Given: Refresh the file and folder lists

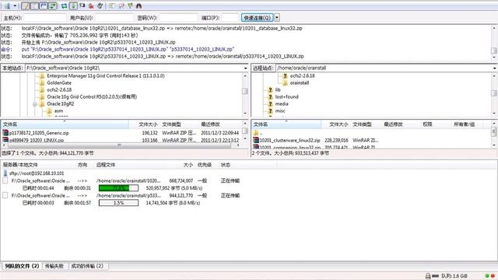Looking at the screenshot, I should [65, 5].
